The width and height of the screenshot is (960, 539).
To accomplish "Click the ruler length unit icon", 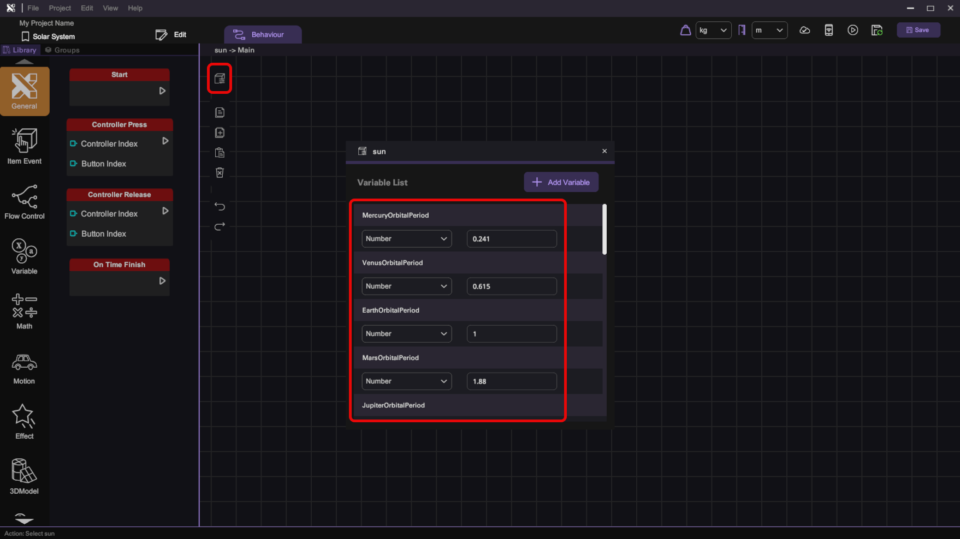I will [742, 31].
